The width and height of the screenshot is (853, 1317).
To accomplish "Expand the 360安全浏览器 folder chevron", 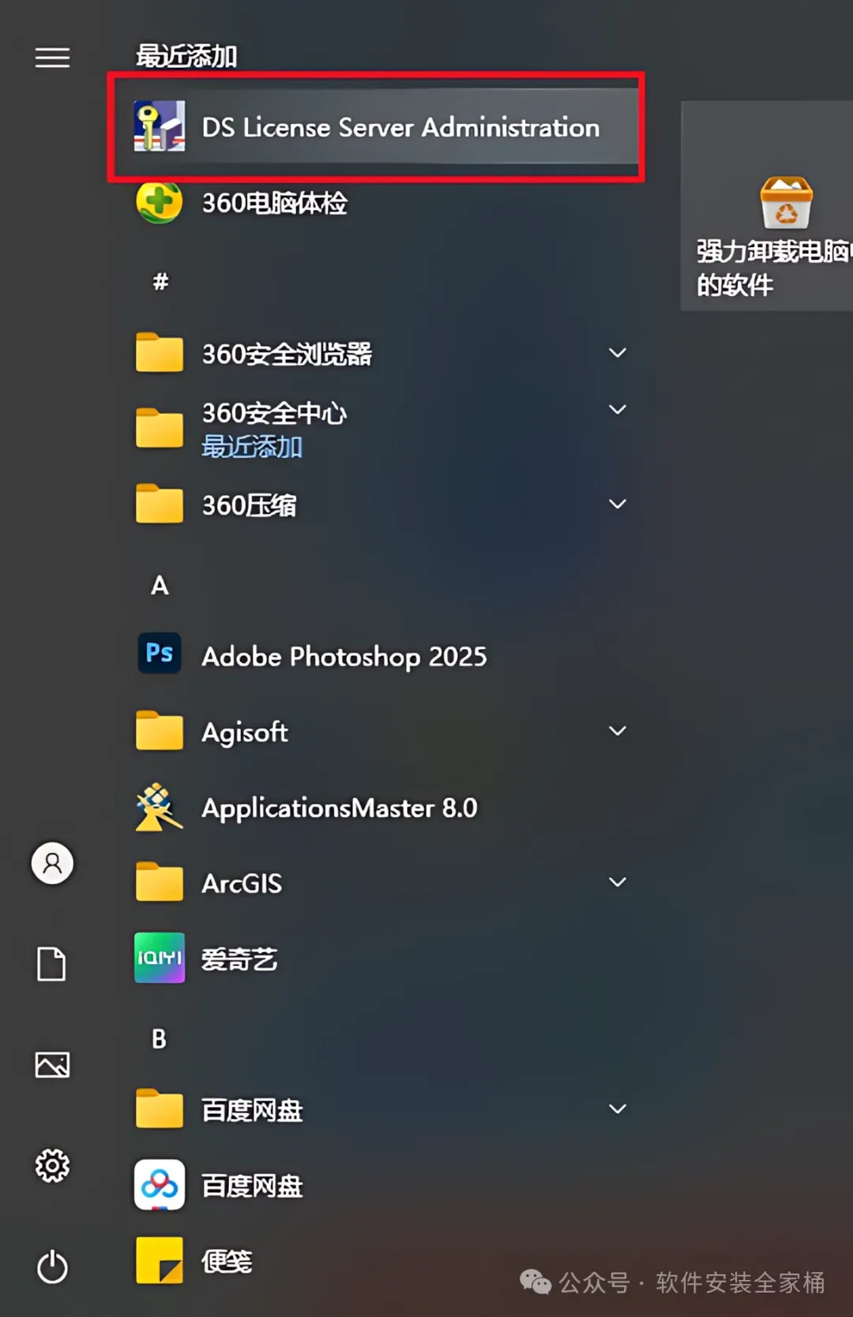I will 618,353.
